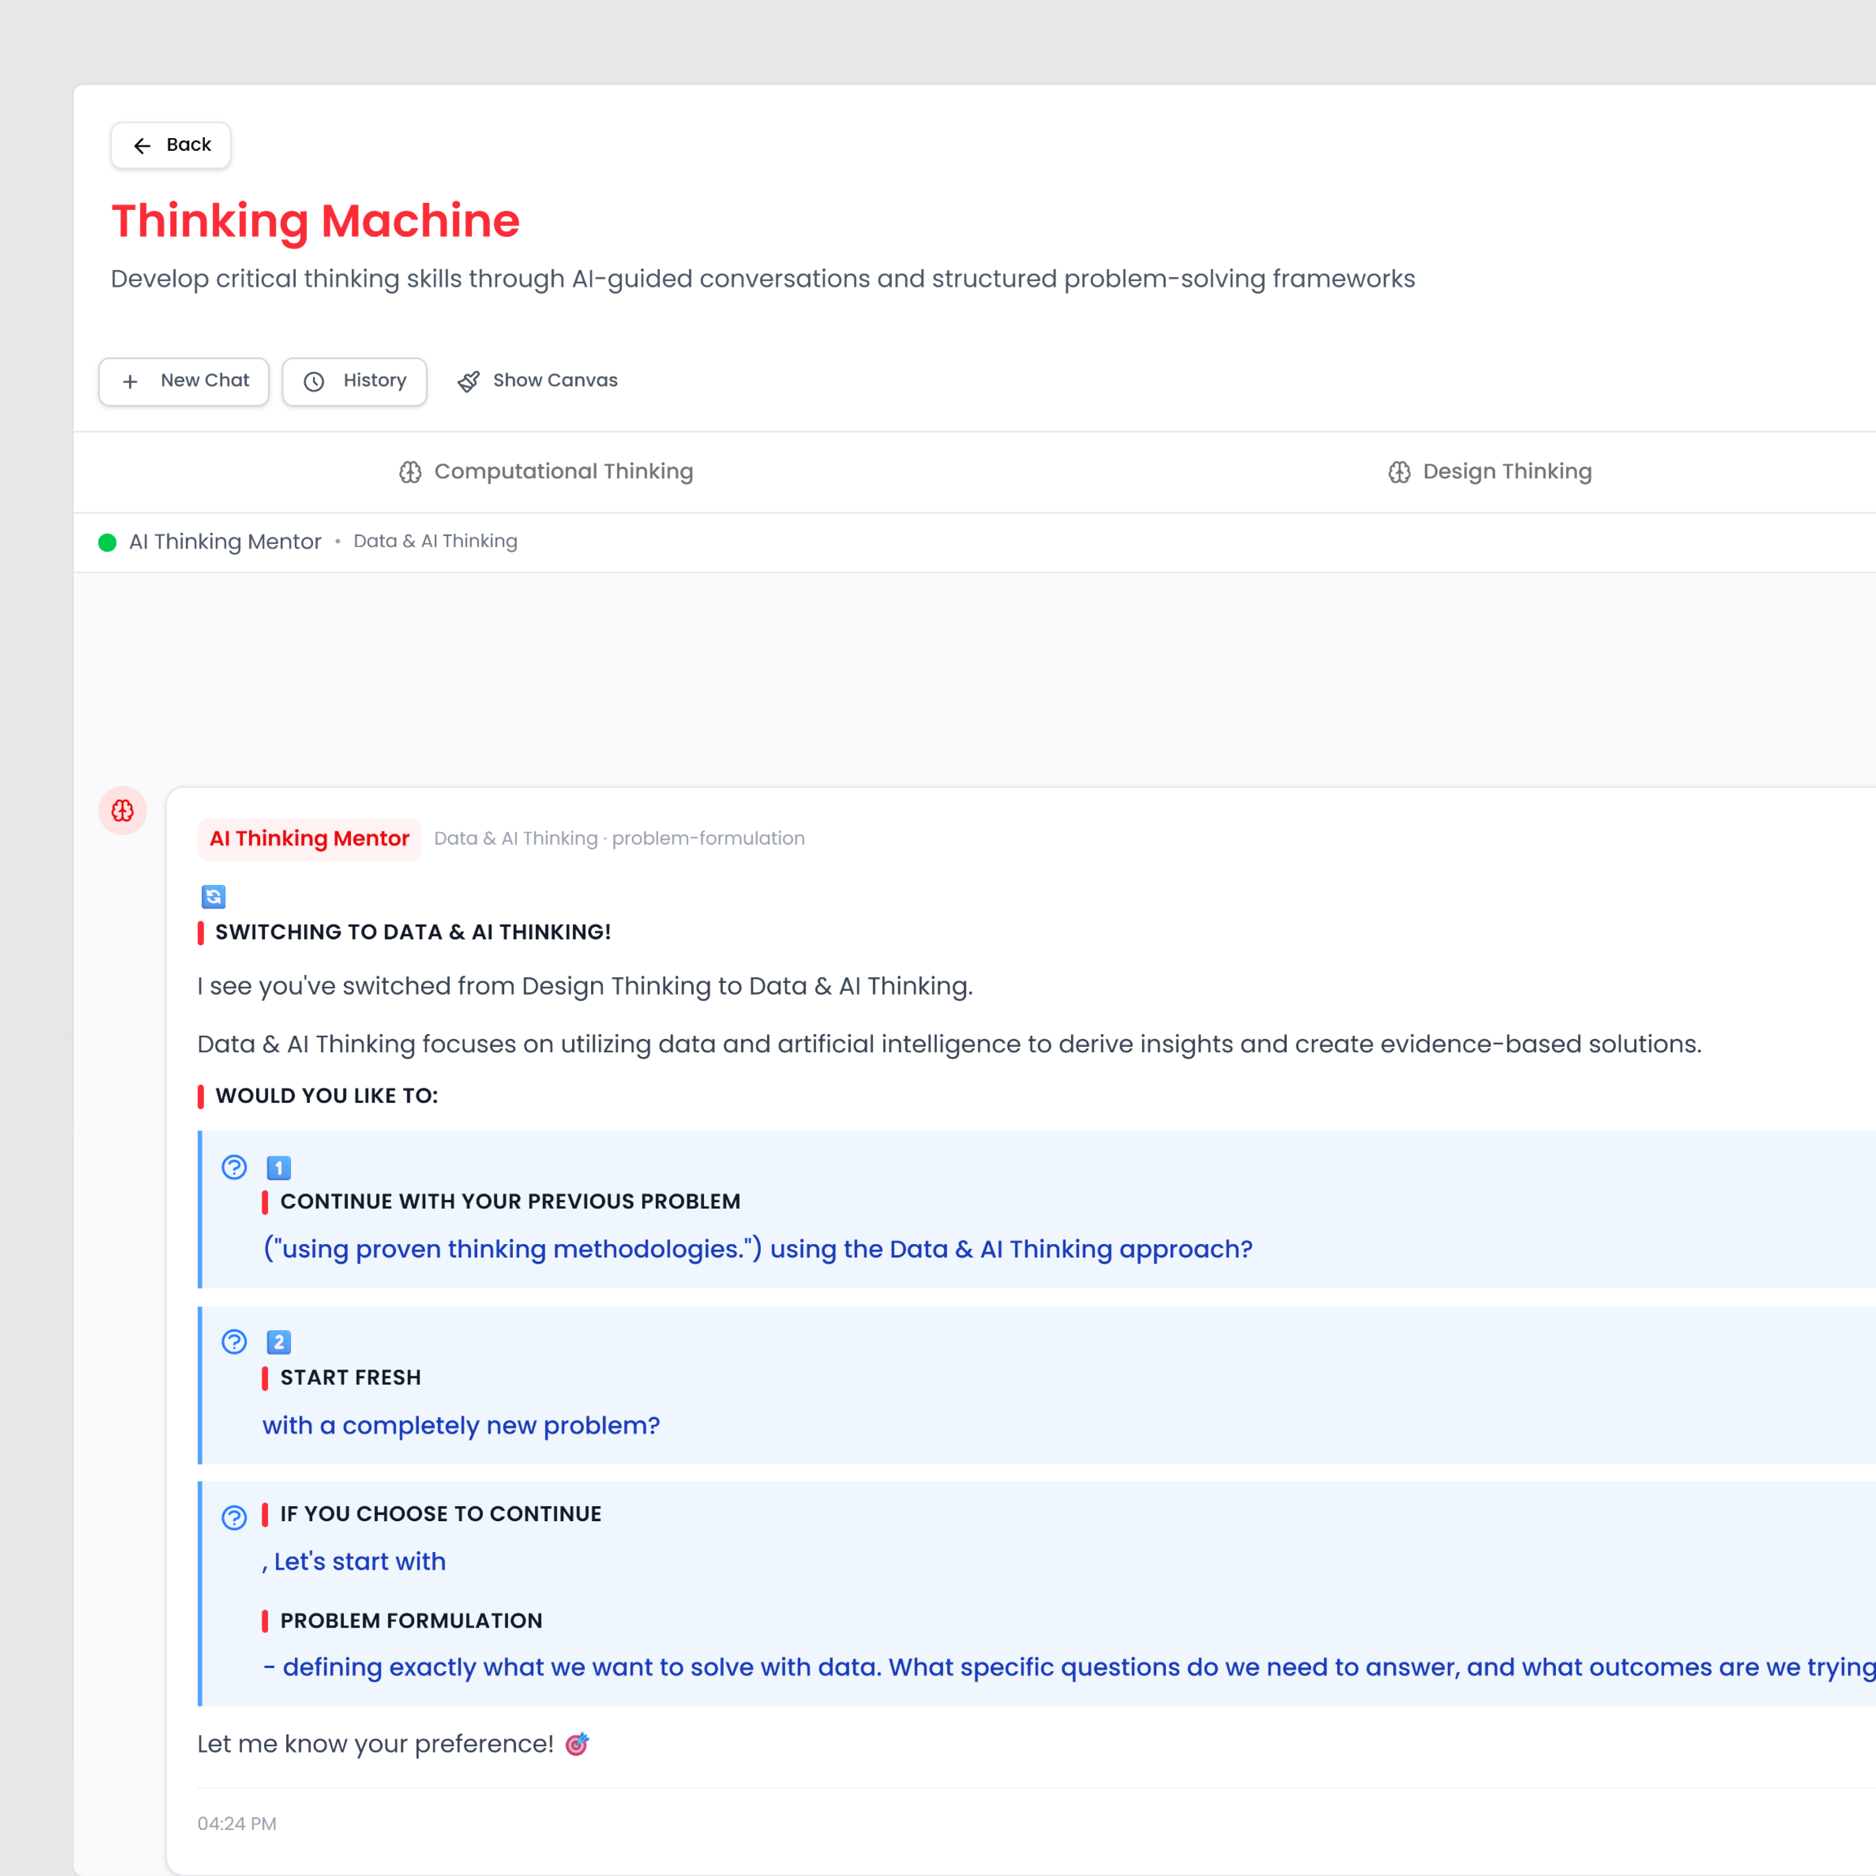The width and height of the screenshot is (1876, 1876).
Task: Click the plus icon in New Chat
Action: coord(130,382)
